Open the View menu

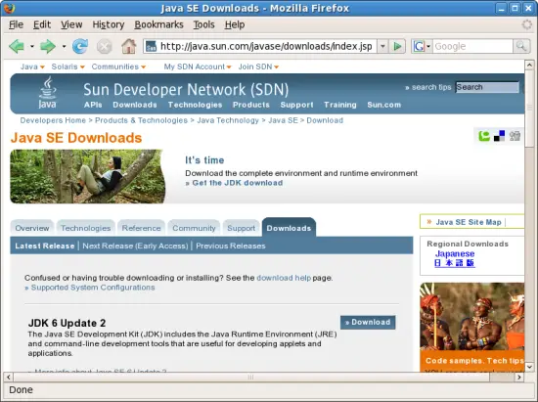[71, 24]
